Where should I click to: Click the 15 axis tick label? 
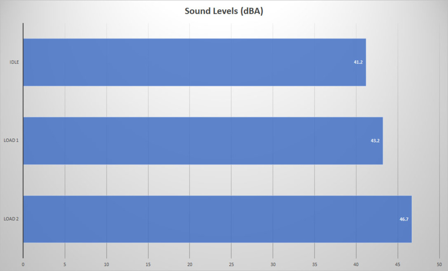[x=148, y=264]
